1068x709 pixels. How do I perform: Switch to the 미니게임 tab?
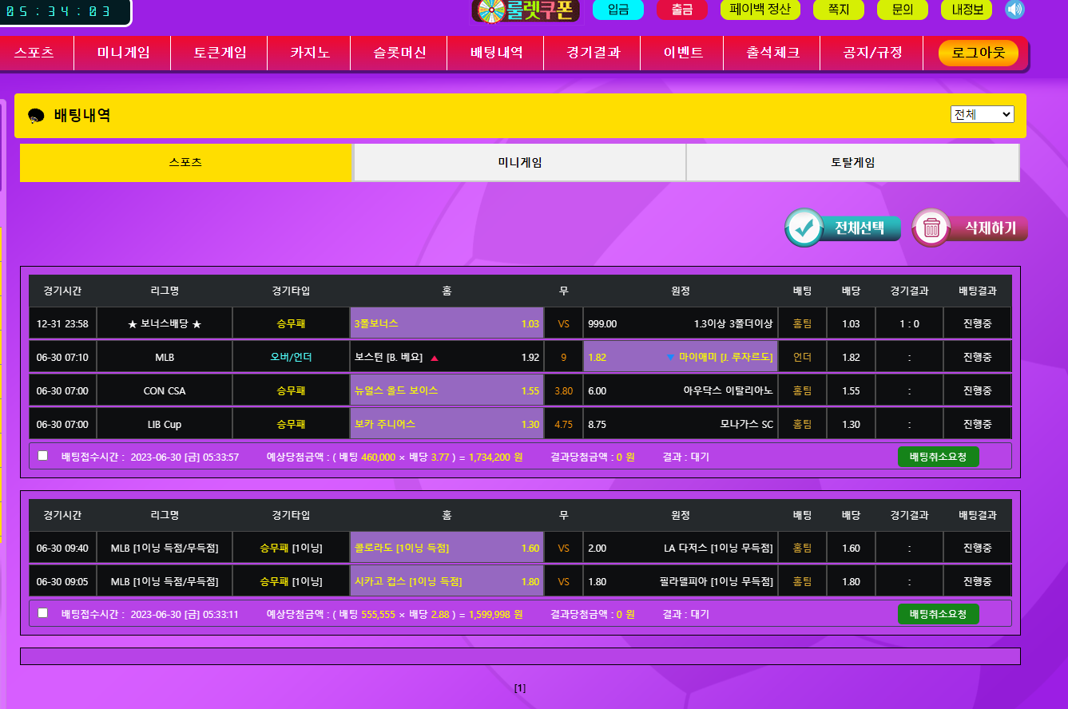(519, 163)
